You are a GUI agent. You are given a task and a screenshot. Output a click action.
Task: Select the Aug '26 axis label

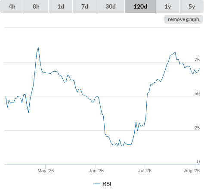(192, 171)
